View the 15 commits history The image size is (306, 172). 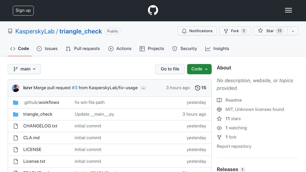click(200, 88)
